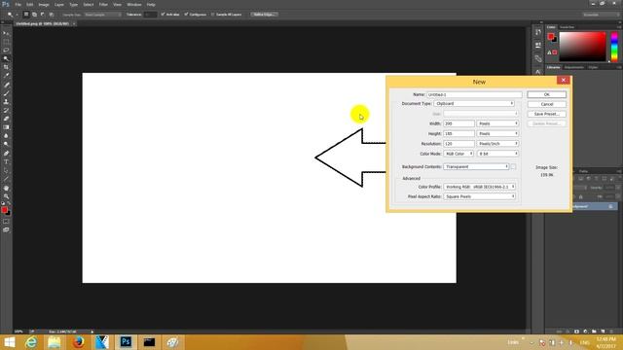This screenshot has height=350, width=623.
Task: Select the Healing Brush tool
Action: pyautogui.click(x=6, y=85)
